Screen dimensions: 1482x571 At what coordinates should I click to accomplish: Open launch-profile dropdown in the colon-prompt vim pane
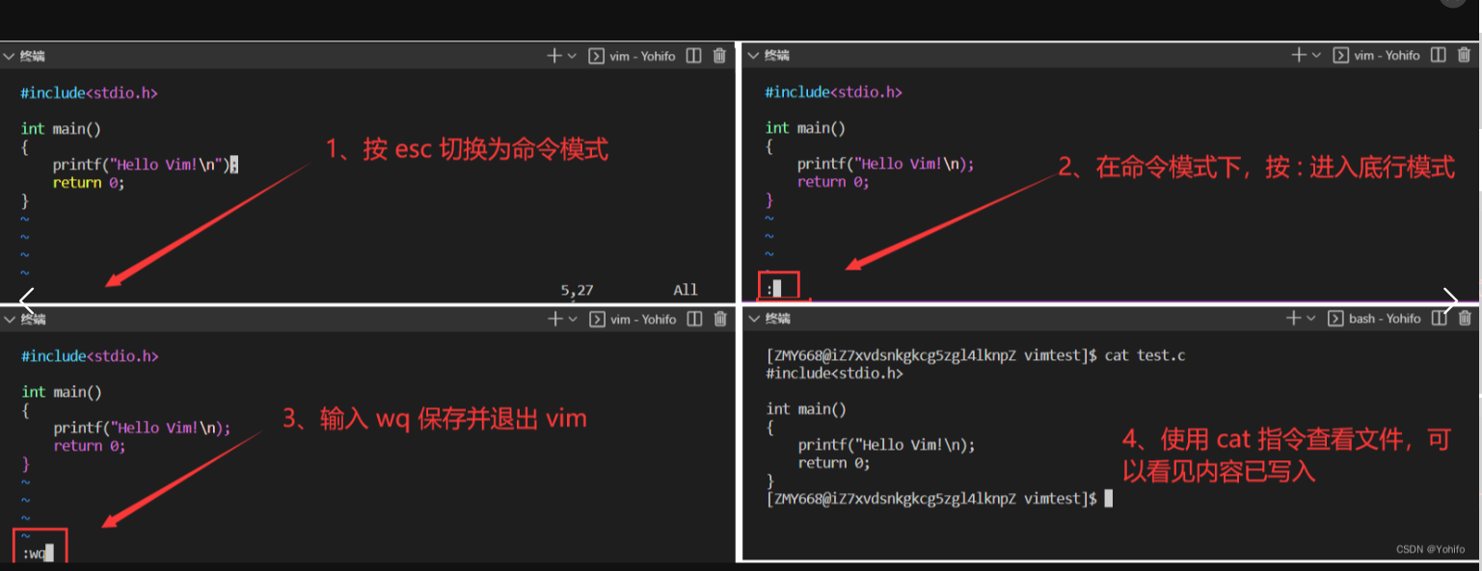(1316, 55)
